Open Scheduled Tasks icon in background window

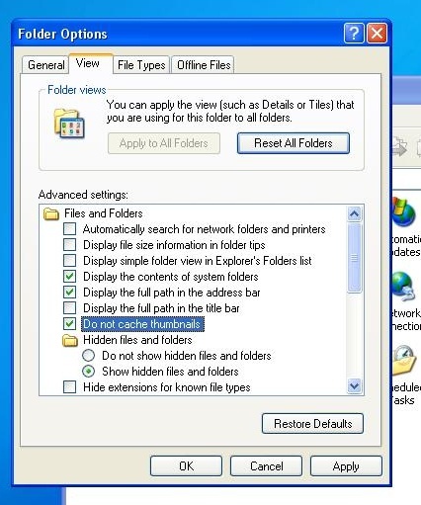point(405,361)
